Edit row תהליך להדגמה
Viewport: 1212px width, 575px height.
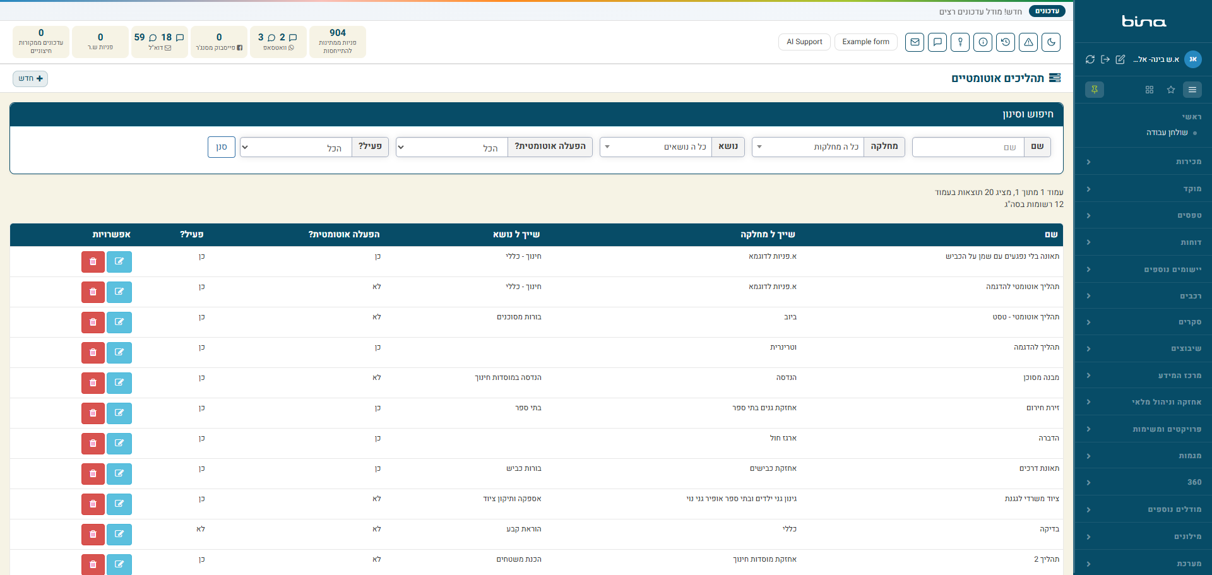tap(119, 352)
